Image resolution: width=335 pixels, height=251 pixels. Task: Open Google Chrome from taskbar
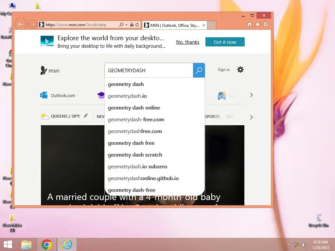tap(47, 244)
